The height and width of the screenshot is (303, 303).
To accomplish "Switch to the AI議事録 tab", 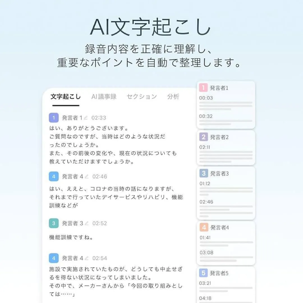I will [x=104, y=97].
